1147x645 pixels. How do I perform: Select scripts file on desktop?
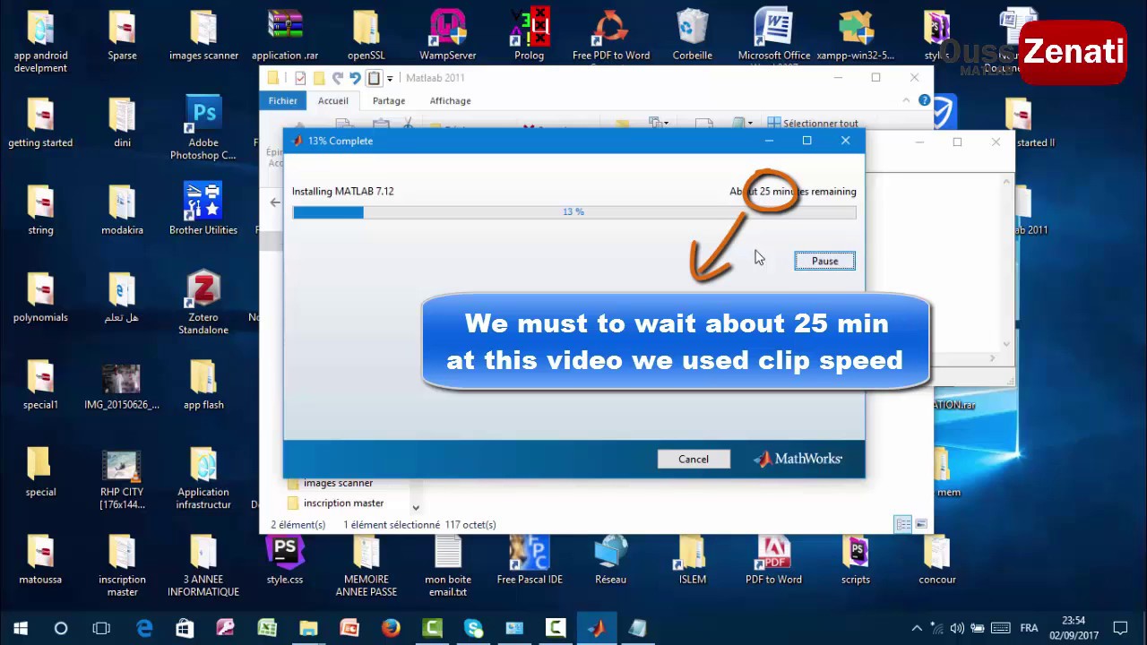(x=856, y=561)
